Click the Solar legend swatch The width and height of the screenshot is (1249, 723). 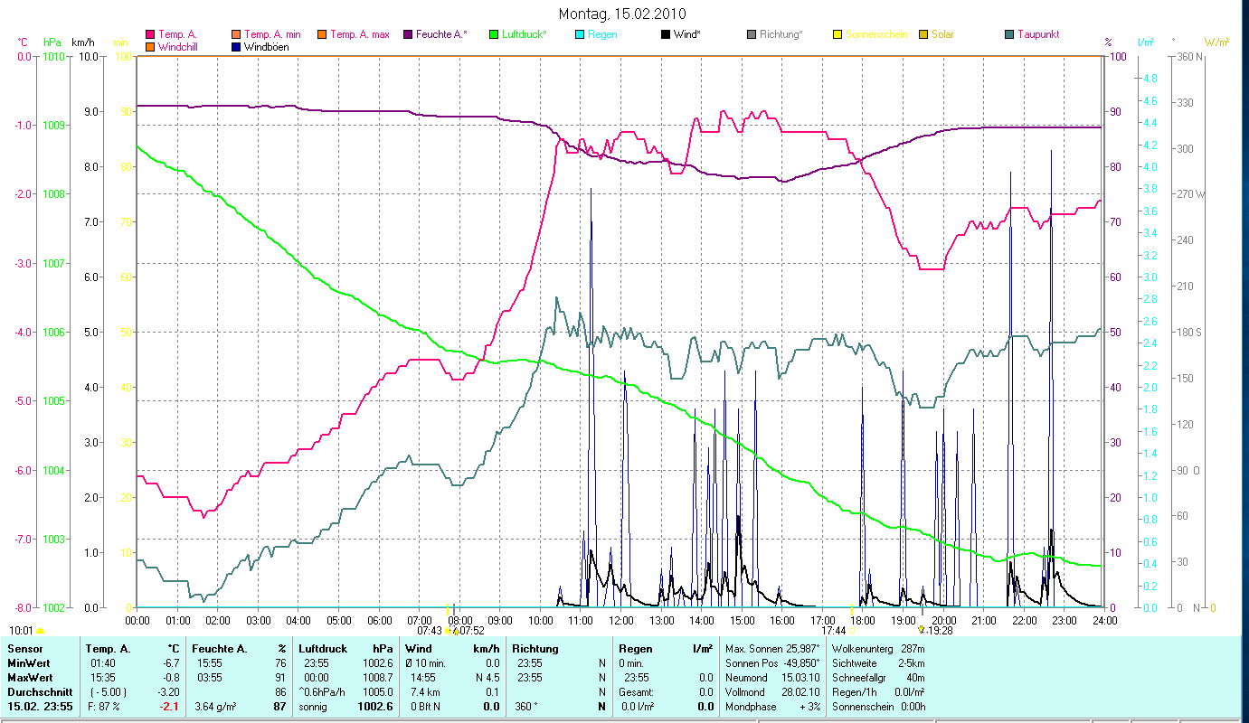tap(923, 34)
